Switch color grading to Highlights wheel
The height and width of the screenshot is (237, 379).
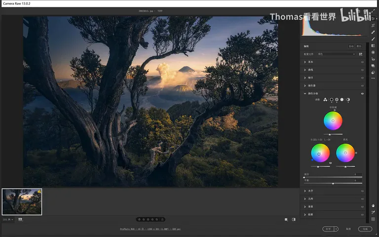[x=342, y=100]
